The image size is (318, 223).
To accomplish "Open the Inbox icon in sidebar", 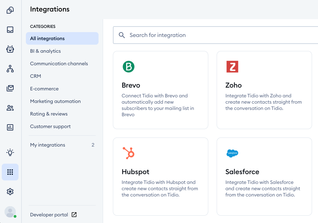I will pos(10,30).
